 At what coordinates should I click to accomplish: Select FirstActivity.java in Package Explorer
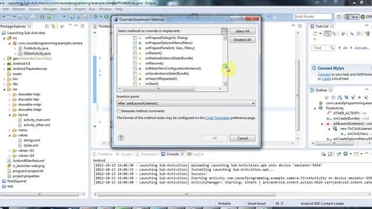[36, 48]
